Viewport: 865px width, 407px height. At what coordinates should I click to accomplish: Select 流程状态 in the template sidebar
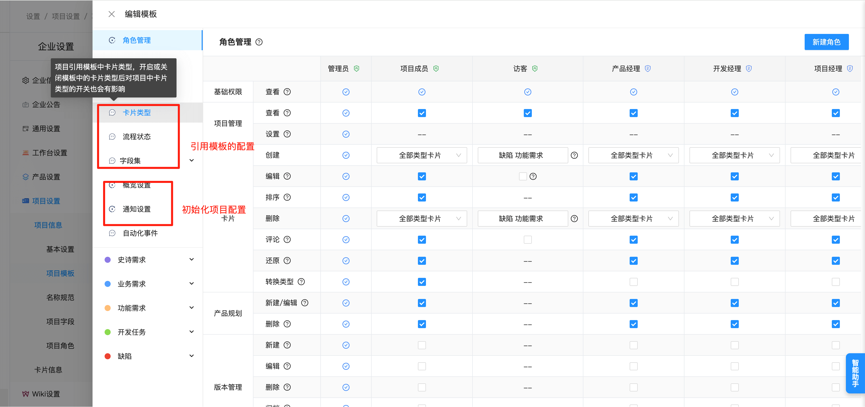pos(137,137)
